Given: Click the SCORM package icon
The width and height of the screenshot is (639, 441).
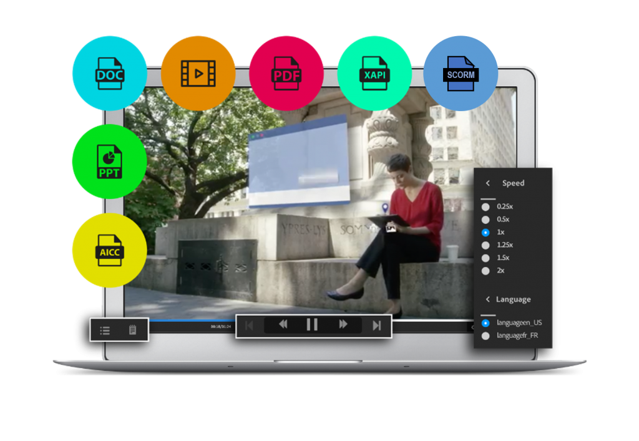Looking at the screenshot, I should [x=461, y=73].
